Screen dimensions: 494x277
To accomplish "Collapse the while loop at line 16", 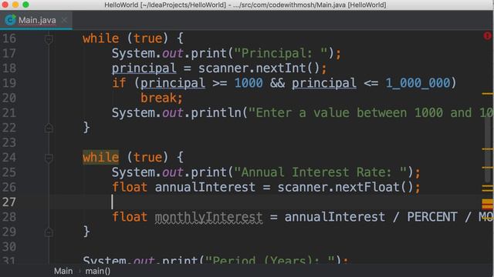I will click(x=49, y=39).
